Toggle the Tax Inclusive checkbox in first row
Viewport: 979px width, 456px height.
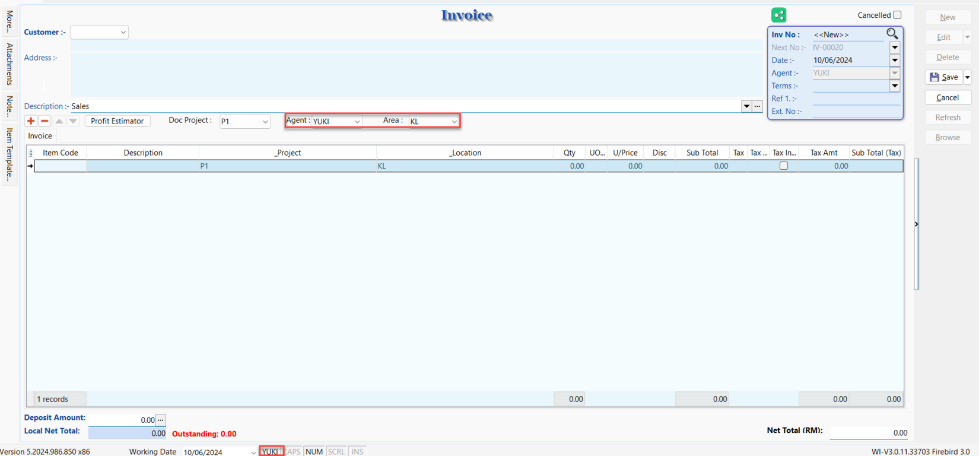click(783, 166)
